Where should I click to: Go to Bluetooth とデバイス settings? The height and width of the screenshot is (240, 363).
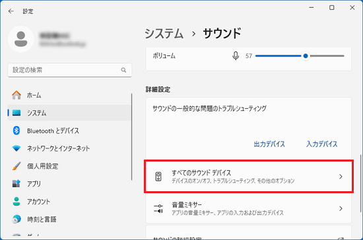click(69, 131)
